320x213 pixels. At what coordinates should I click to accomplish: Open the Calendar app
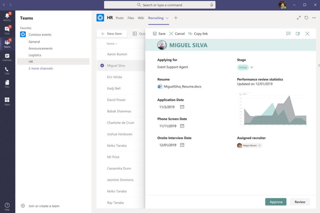pyautogui.click(x=7, y=57)
